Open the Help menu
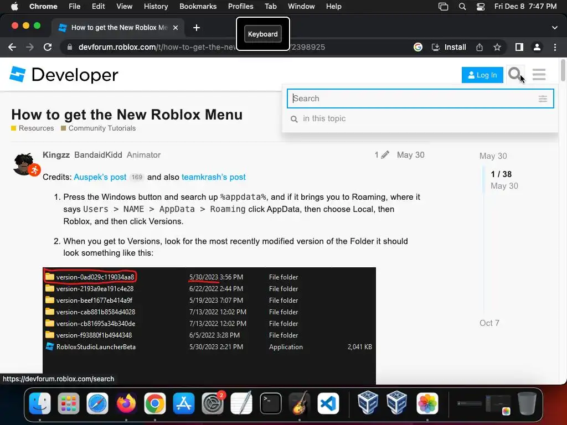Screen dimensions: 567x425 (333, 7)
